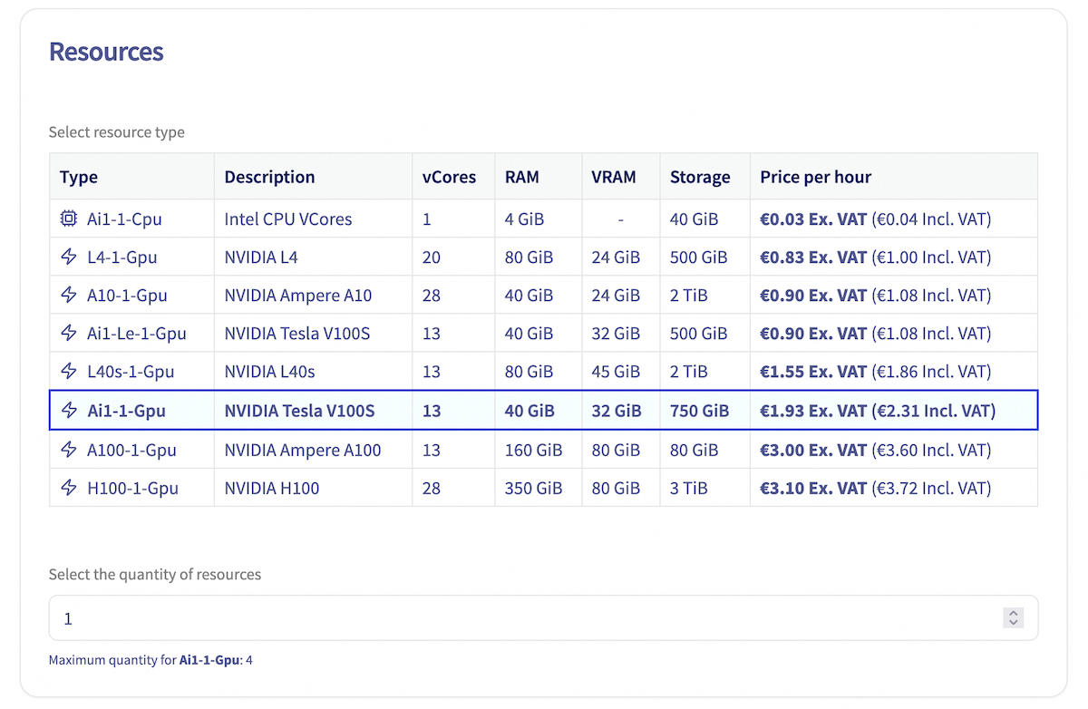Click the GPU lightning icon for L4-1-Gpu
The height and width of the screenshot is (709, 1088).
point(69,257)
